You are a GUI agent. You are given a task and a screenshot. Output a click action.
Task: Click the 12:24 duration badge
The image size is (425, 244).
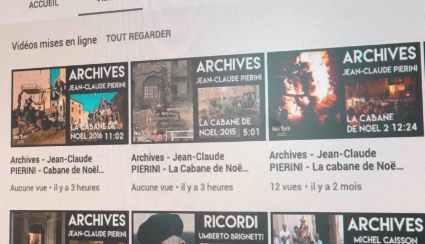[x=404, y=127]
